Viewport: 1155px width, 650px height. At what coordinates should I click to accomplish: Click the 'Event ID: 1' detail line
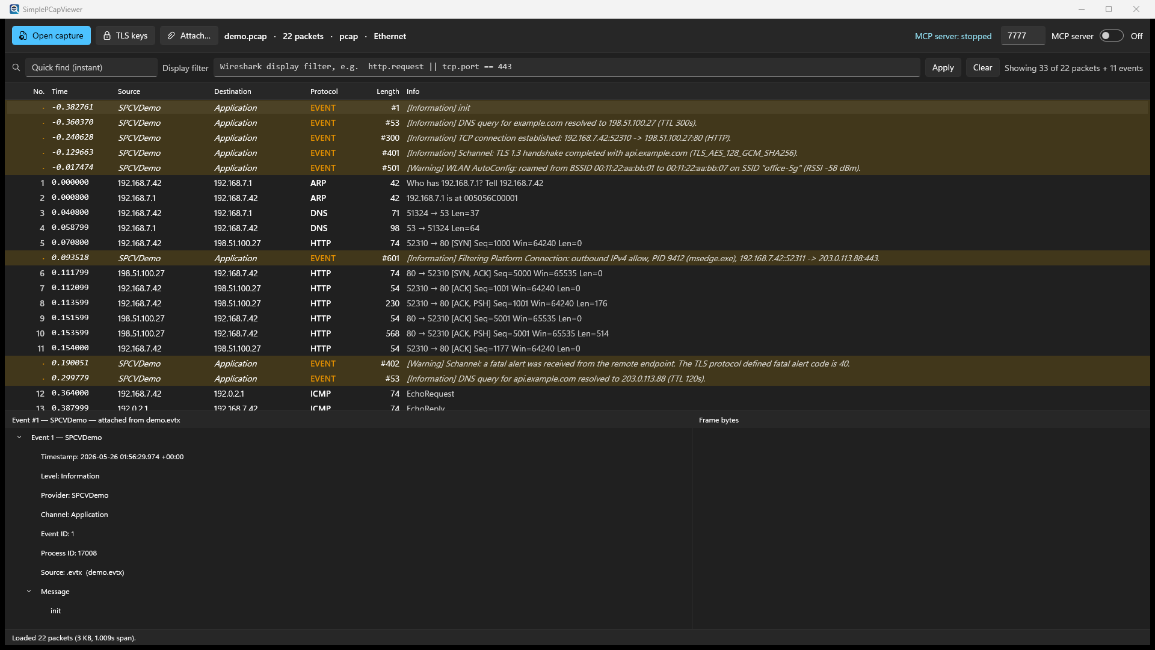(57, 534)
